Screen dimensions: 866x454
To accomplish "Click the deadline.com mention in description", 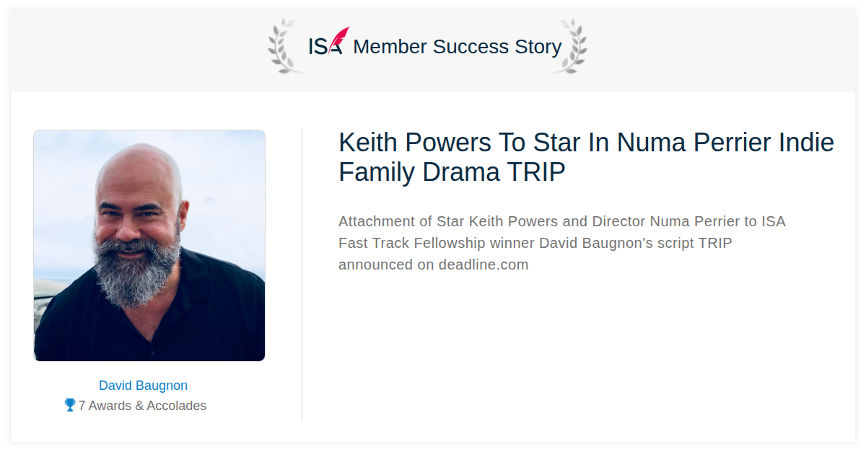I will 484,264.
